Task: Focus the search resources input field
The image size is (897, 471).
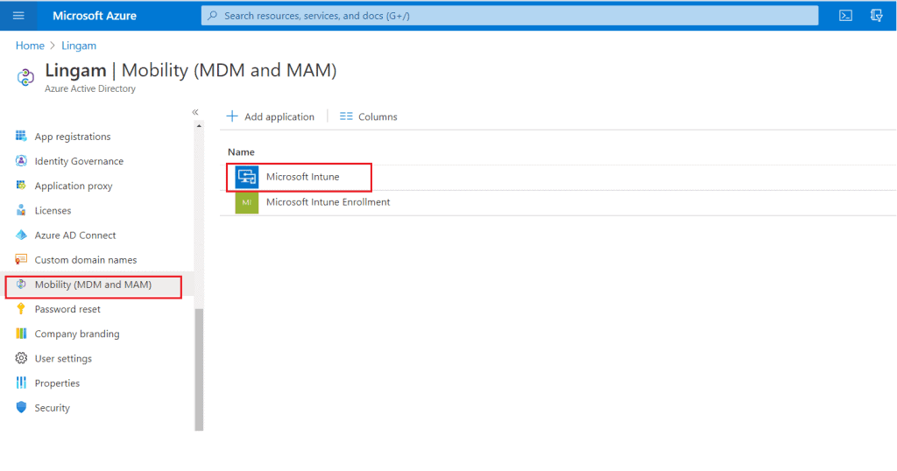Action: click(509, 16)
